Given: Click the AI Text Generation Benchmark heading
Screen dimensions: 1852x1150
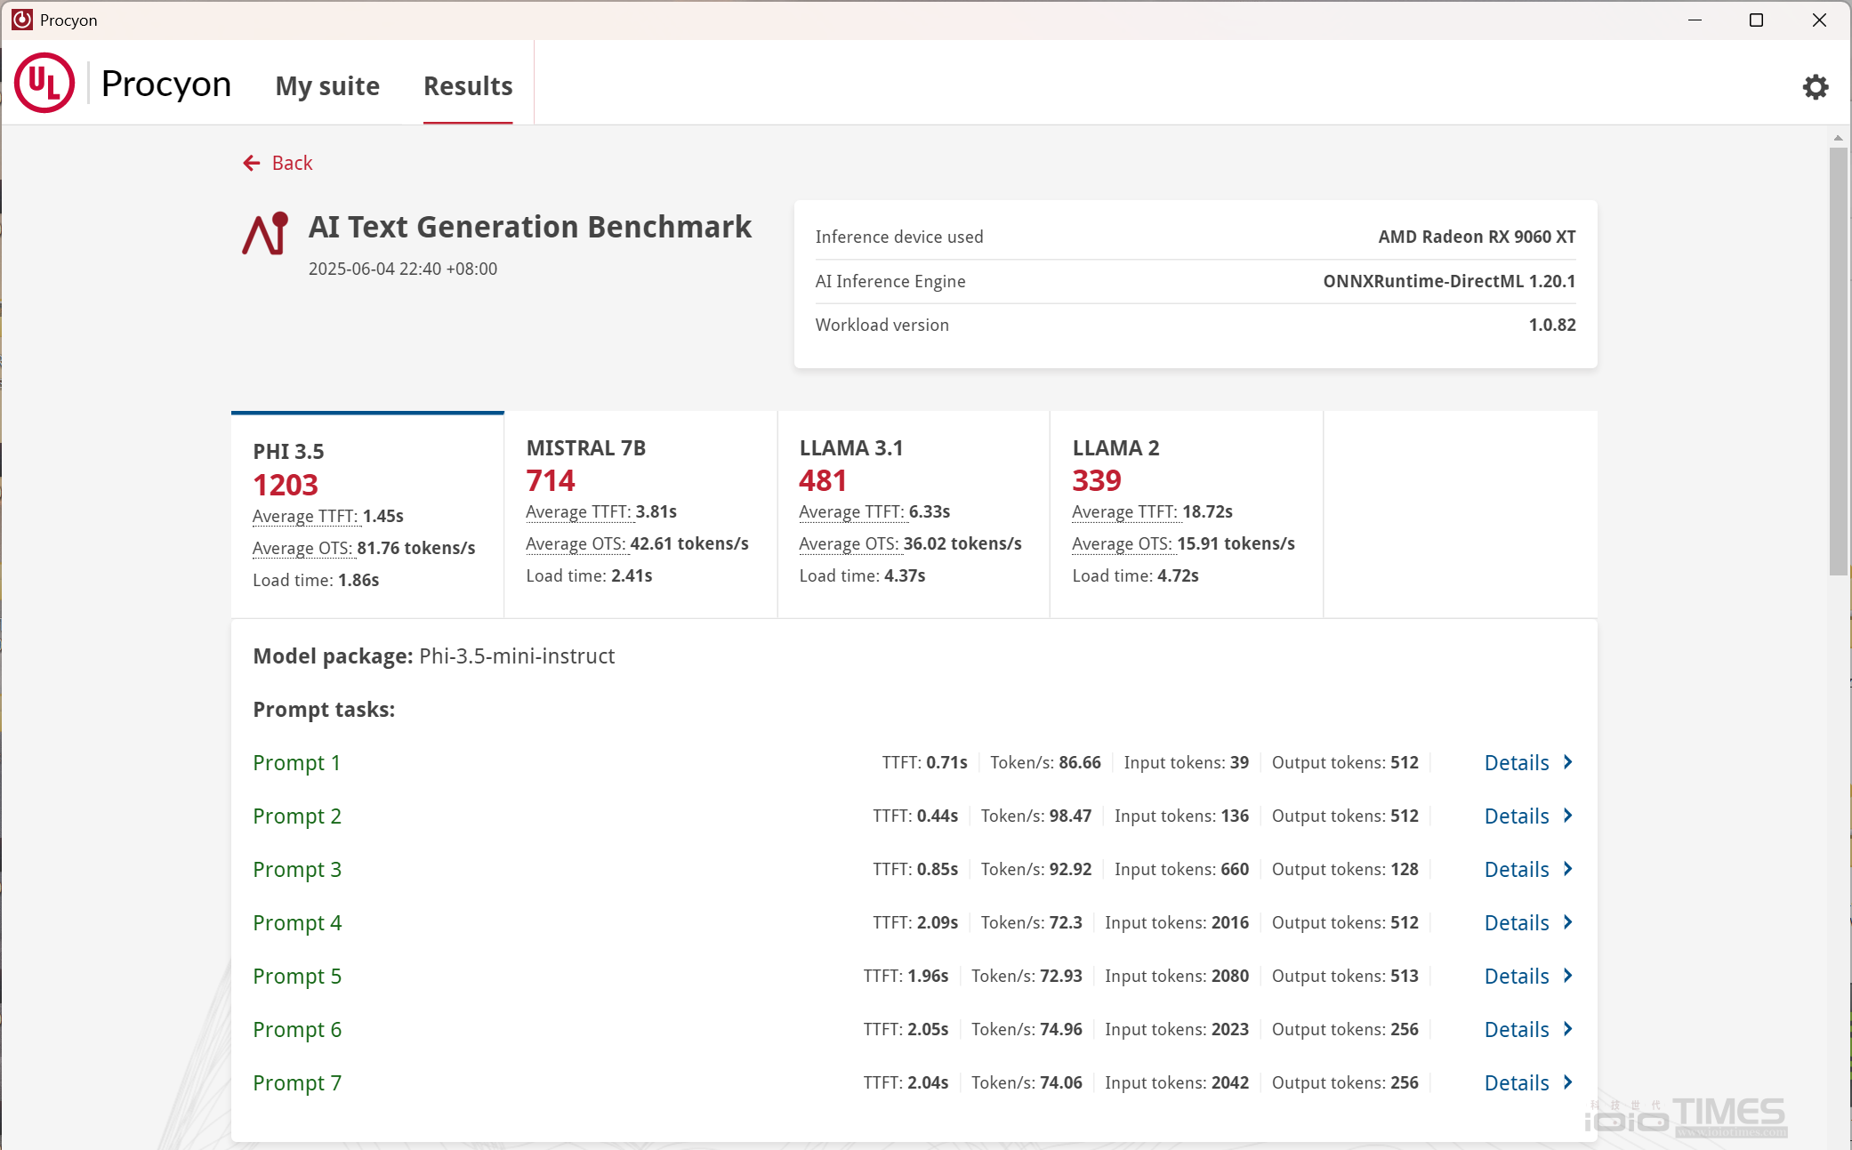Looking at the screenshot, I should [x=530, y=227].
